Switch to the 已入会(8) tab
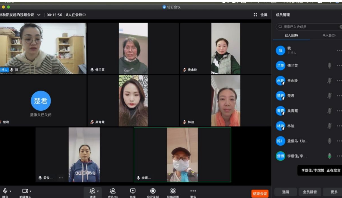 (x=291, y=35)
